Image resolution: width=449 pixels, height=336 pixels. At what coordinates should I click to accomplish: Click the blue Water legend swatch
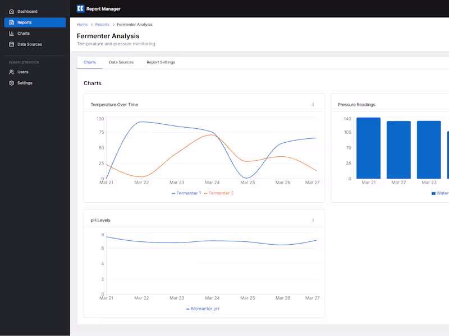(433, 193)
